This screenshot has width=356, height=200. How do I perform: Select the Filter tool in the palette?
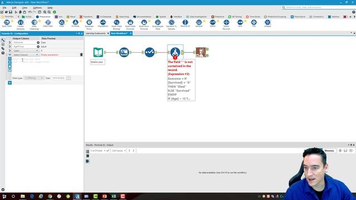coord(62,23)
